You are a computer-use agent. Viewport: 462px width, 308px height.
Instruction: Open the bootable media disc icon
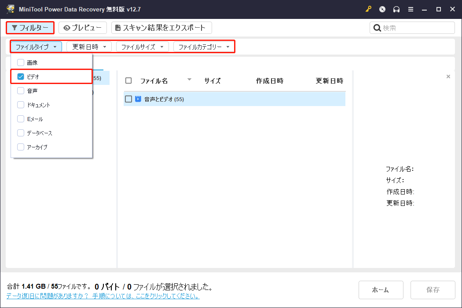[382, 9]
